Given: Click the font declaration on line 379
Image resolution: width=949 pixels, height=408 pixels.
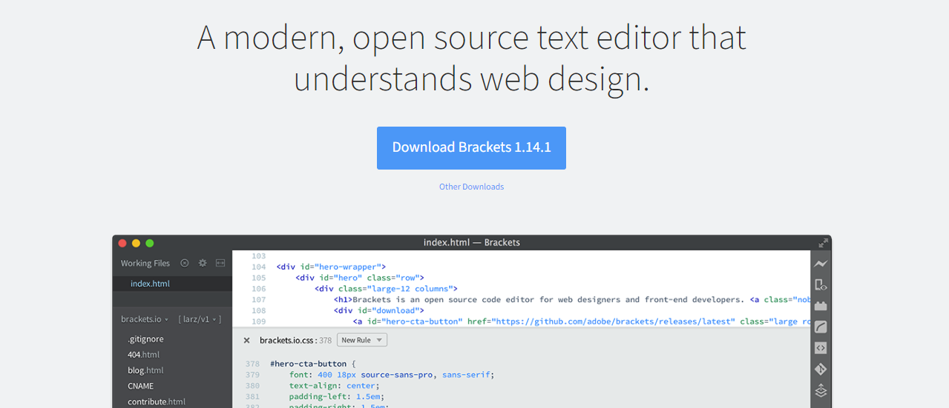Looking at the screenshot, I should 392,375.
